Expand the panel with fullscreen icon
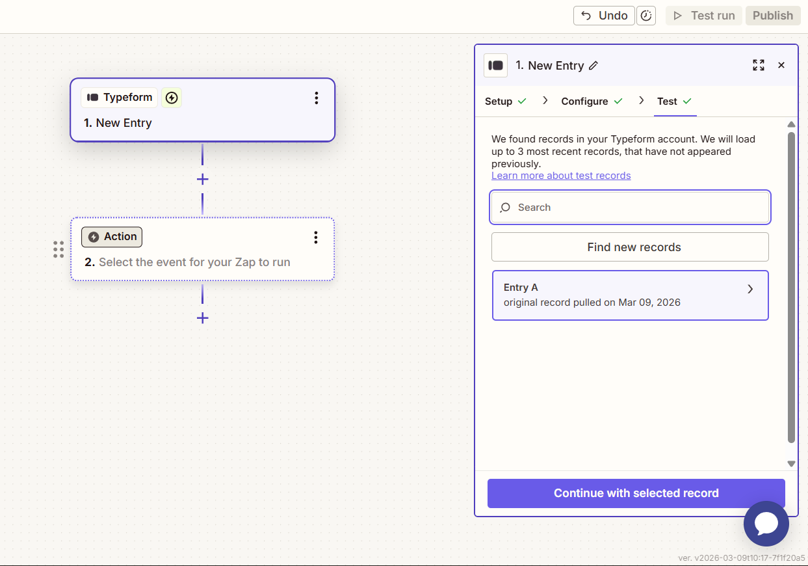Image resolution: width=808 pixels, height=566 pixels. pos(758,65)
